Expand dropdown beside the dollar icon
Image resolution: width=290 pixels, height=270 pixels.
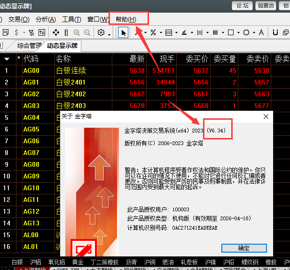(24, 33)
